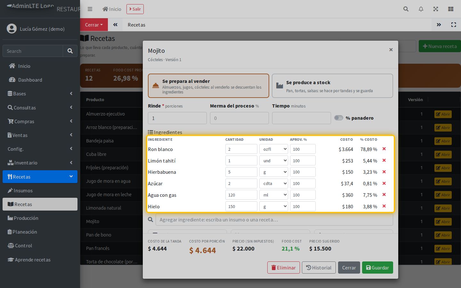Screen dimensions: 461x288
Task: Maximize the tab frame with the fullscreen icon
Action: 454,25
